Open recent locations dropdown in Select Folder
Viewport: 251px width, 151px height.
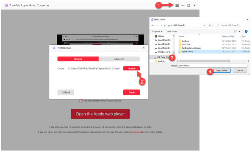161,25
